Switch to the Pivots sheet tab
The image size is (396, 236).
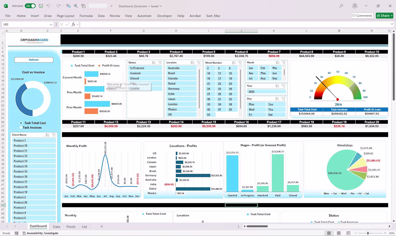(x=71, y=227)
